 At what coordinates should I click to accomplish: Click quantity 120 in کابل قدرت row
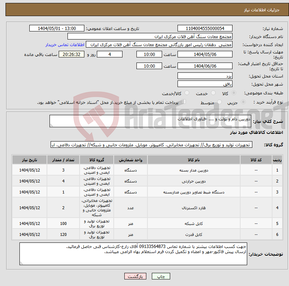coord(63,234)
